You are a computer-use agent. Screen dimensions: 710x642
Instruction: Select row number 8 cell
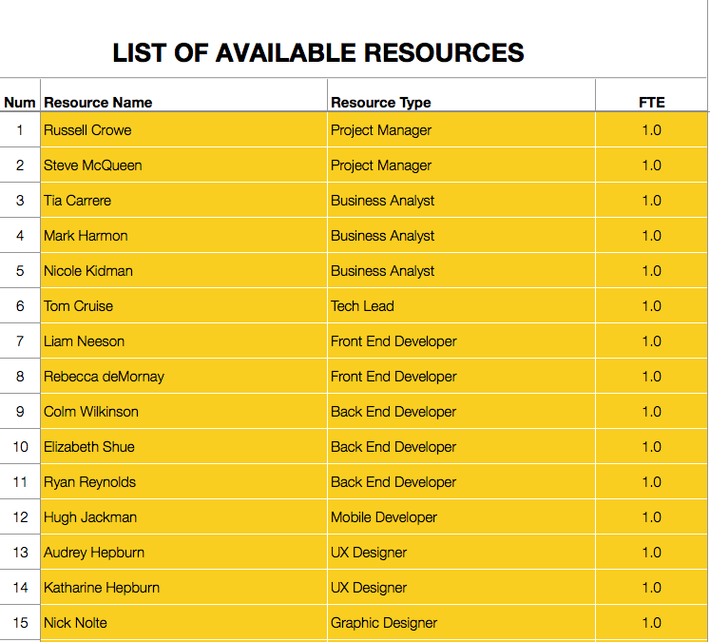tap(20, 377)
